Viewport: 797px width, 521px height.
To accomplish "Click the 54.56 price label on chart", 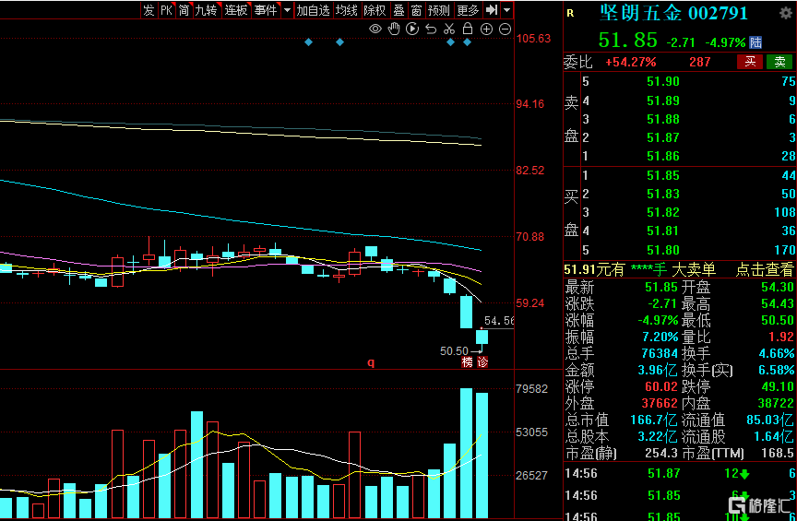I will [499, 321].
